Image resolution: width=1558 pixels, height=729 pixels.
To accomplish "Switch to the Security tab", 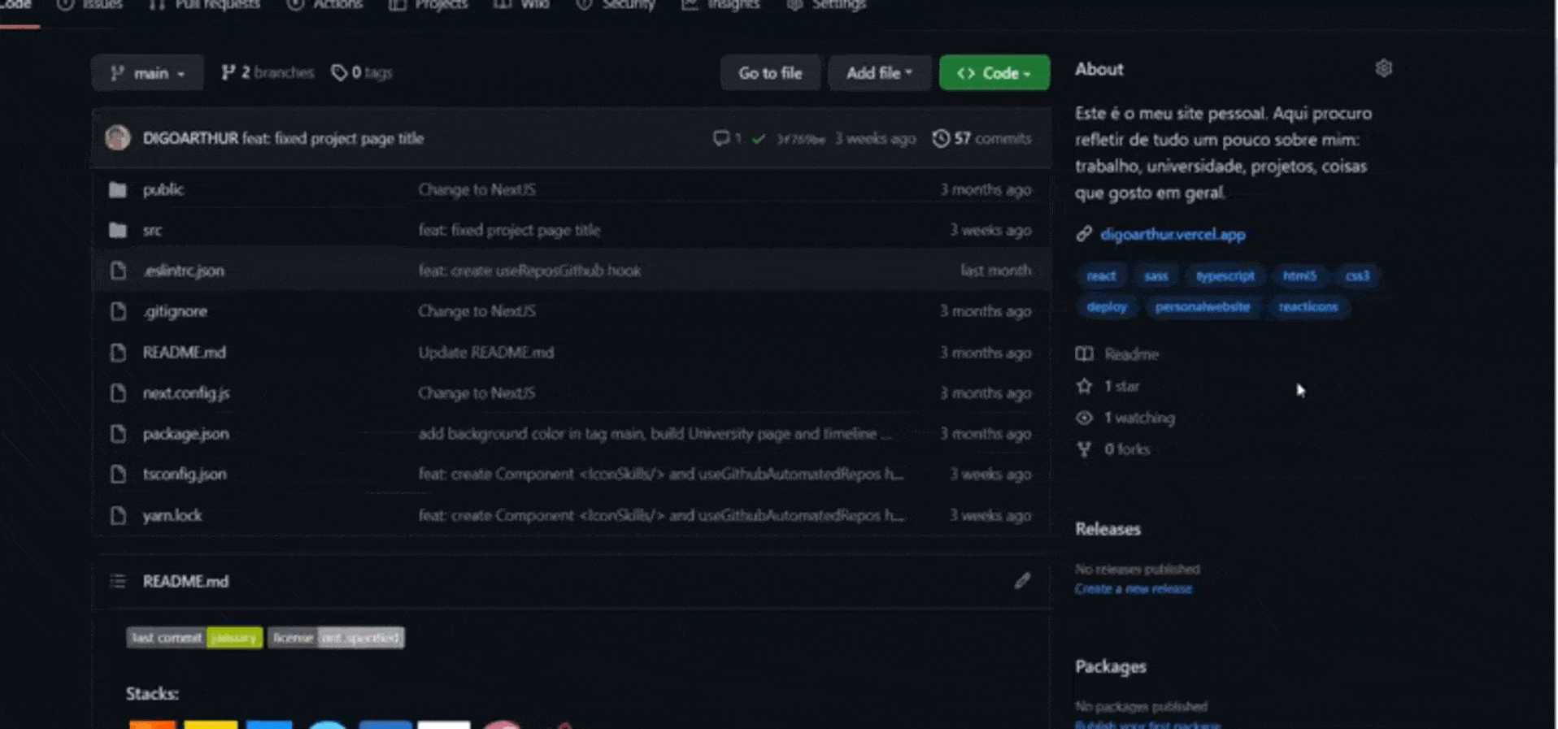I will (x=616, y=5).
